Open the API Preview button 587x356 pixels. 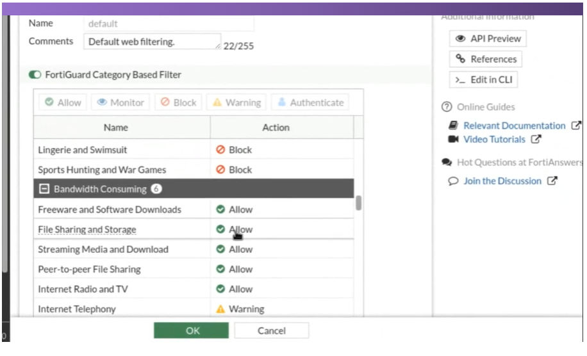pyautogui.click(x=488, y=38)
